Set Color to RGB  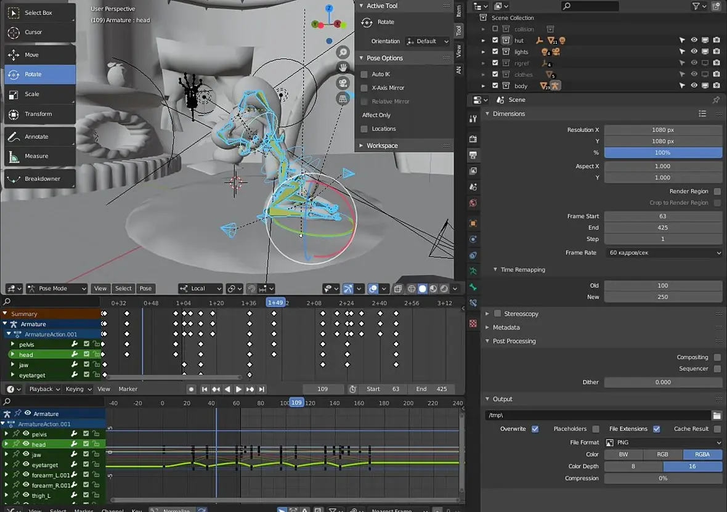point(662,454)
